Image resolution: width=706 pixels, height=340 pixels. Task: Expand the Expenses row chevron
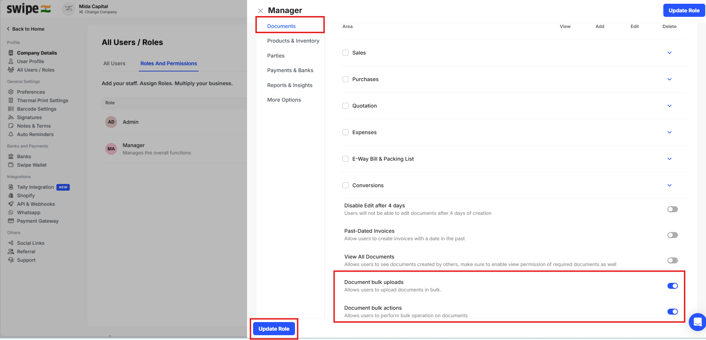coord(669,132)
